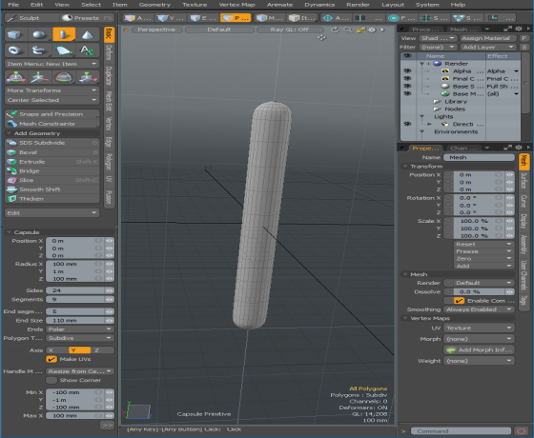534x438 pixels.
Task: Open the Geometry menu
Action: [x=154, y=5]
